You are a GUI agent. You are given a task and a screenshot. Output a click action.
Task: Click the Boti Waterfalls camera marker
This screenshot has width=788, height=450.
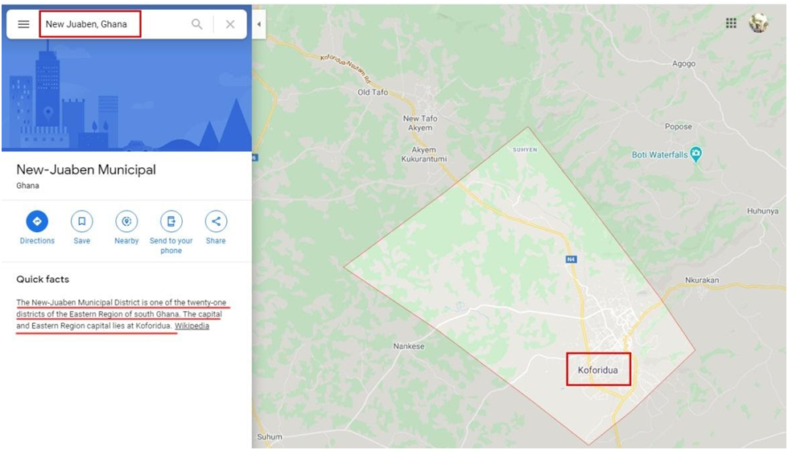point(696,154)
